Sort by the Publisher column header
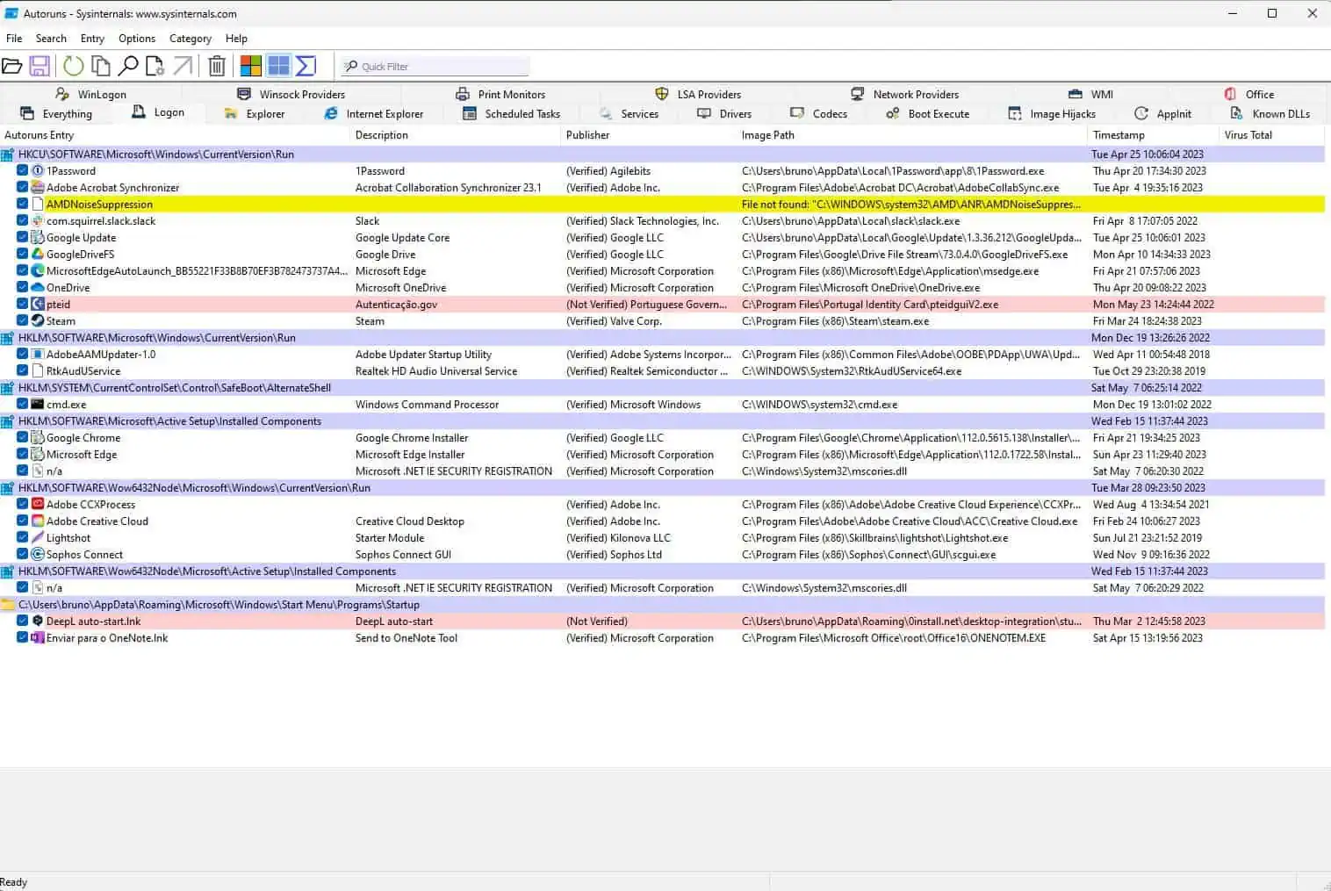This screenshot has height=891, width=1331. click(x=649, y=135)
